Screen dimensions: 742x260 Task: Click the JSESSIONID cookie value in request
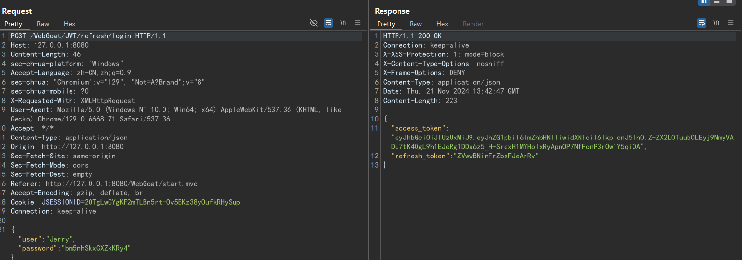coord(162,202)
